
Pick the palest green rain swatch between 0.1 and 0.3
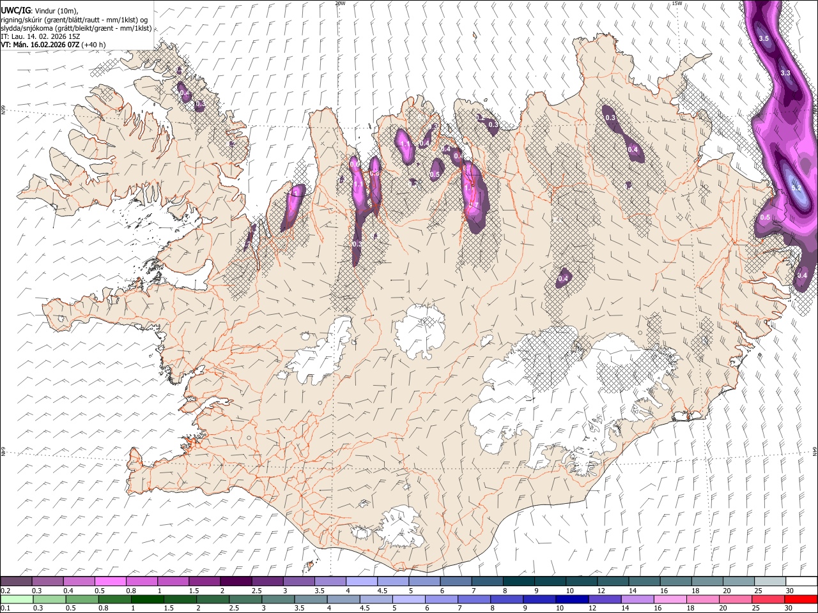16,599
